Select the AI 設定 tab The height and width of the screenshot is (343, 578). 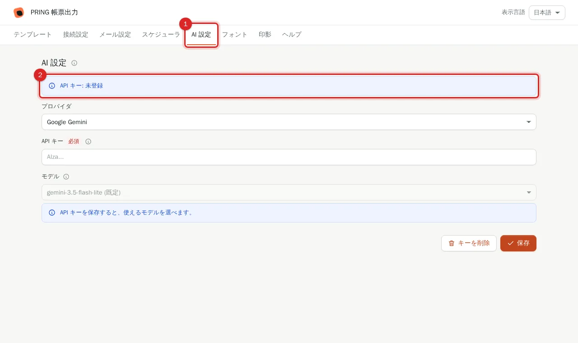201,35
